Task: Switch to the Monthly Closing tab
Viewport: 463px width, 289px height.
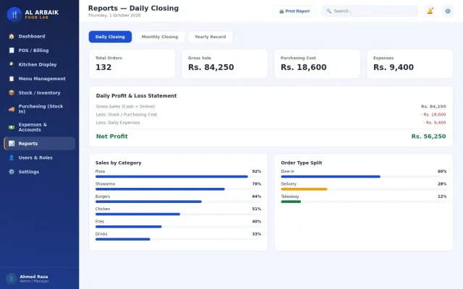Action: pyautogui.click(x=160, y=37)
